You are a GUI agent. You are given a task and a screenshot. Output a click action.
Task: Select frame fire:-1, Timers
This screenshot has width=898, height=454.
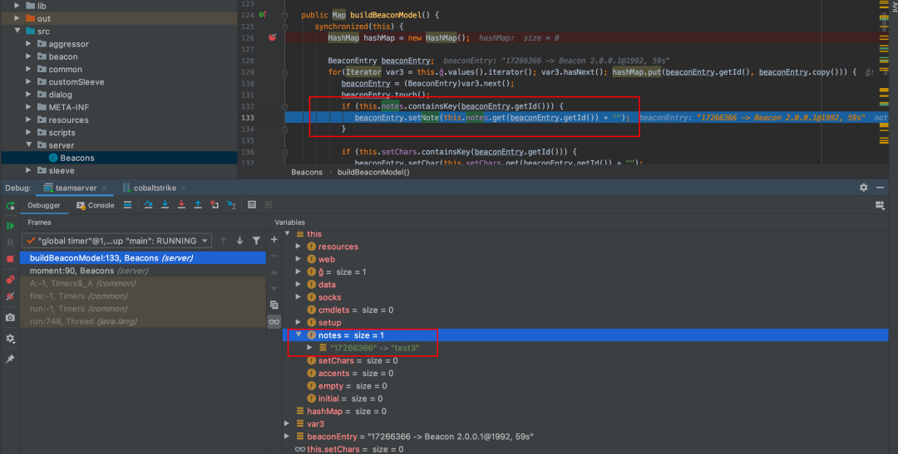(x=143, y=296)
